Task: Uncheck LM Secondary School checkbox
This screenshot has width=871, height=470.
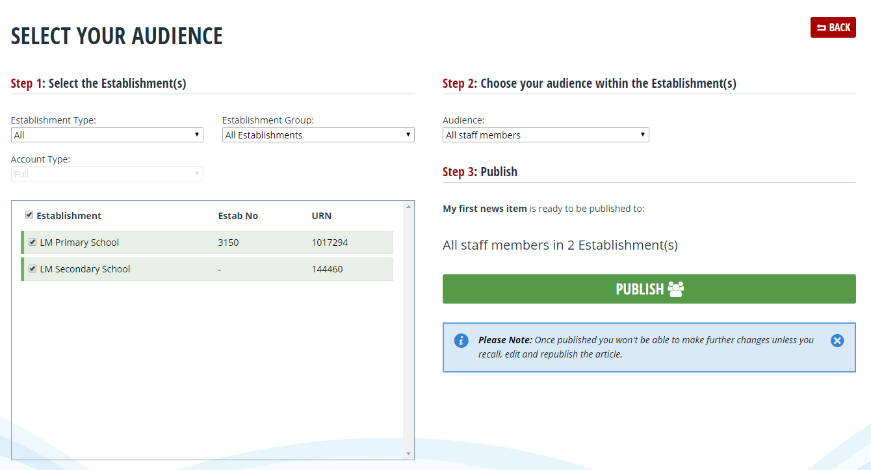Action: tap(32, 268)
